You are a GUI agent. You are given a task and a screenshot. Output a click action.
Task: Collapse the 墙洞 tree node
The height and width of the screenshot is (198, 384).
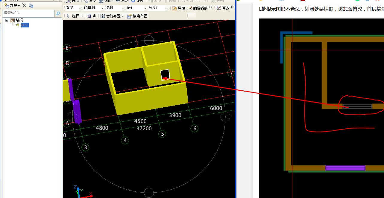(7, 20)
